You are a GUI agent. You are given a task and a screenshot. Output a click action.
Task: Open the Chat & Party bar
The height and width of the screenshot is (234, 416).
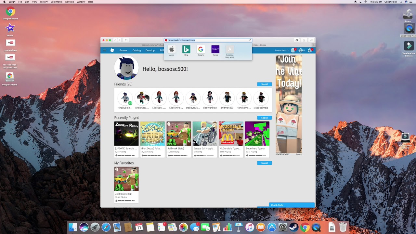(x=292, y=205)
